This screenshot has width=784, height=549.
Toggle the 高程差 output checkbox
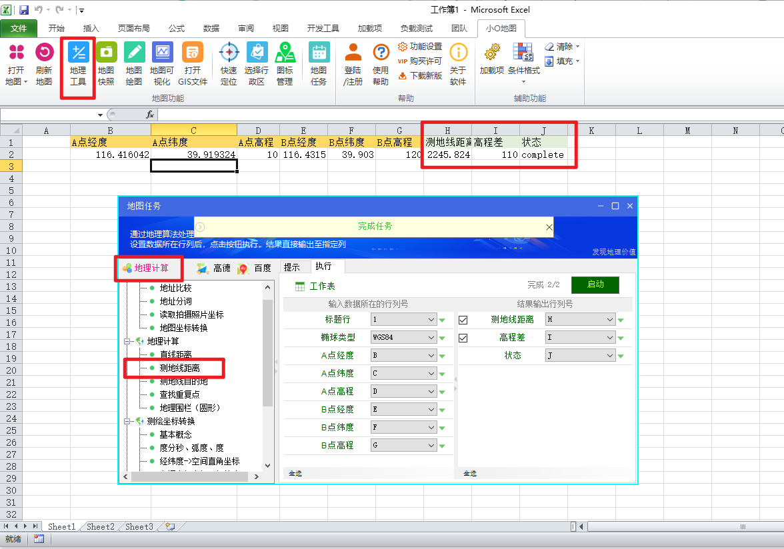(463, 338)
